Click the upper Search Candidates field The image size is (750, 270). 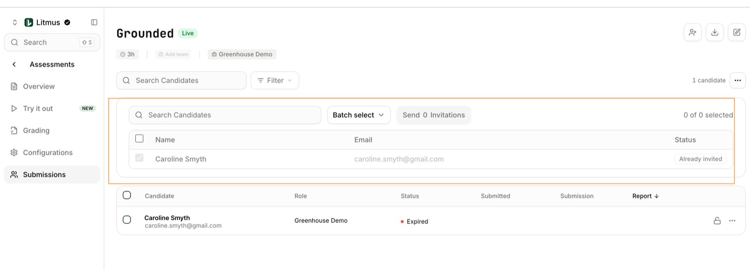click(x=181, y=80)
